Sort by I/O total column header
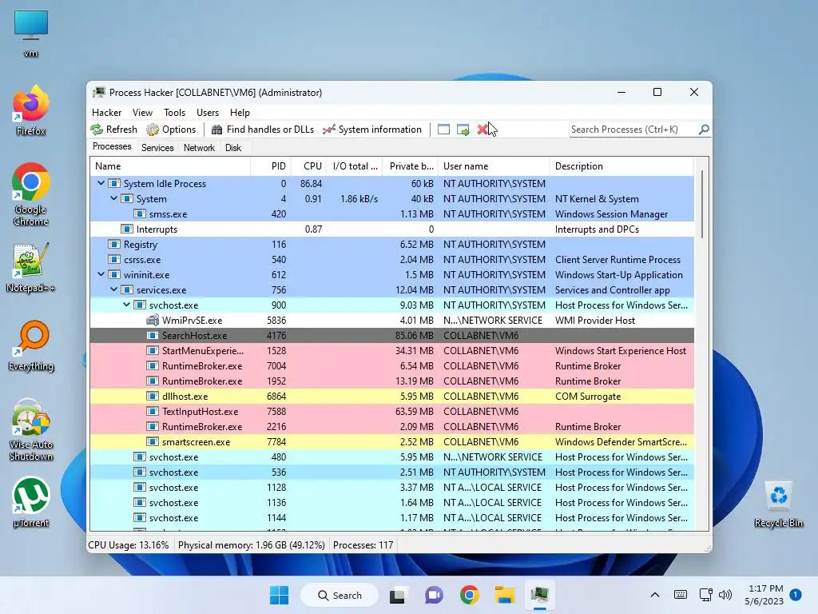The width and height of the screenshot is (818, 614). [x=355, y=166]
